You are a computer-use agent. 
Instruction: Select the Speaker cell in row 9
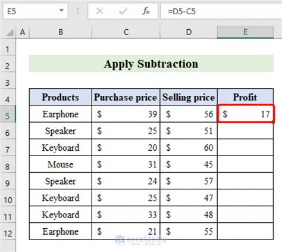(x=61, y=181)
